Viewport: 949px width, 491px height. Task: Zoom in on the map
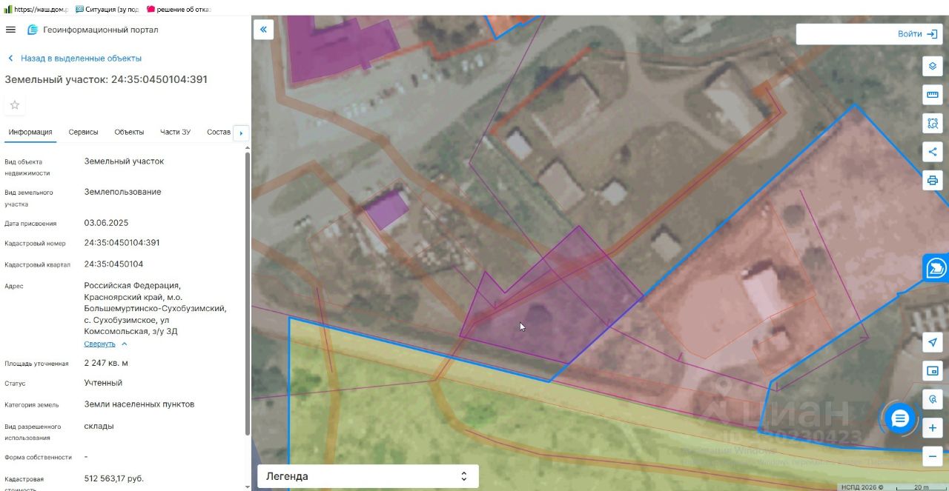[933, 428]
